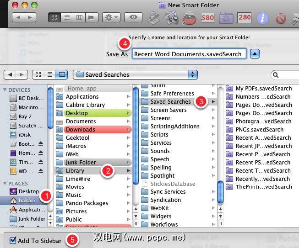This screenshot has width=299, height=248.
Task: Click the Quick Look eye icon
Action: pos(133,17)
